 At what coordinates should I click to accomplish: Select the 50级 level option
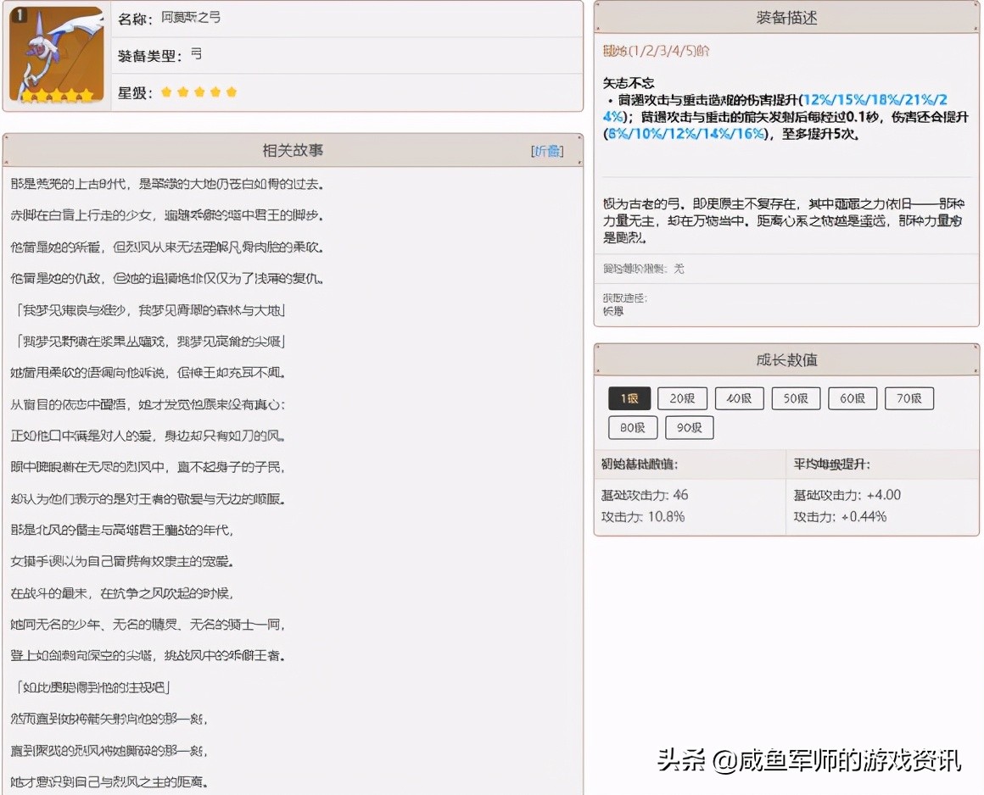(796, 397)
